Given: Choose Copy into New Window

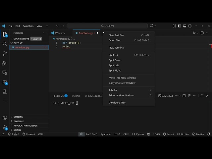Looking at the screenshot, I should (x=129, y=83).
